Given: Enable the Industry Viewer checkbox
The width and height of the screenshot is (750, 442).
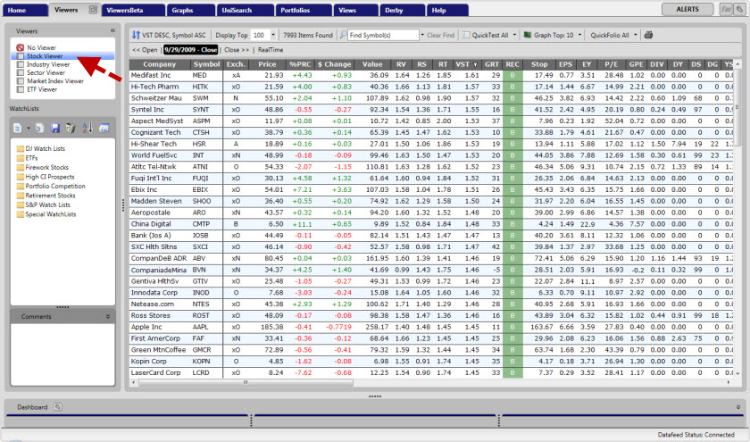Looking at the screenshot, I should 20,64.
